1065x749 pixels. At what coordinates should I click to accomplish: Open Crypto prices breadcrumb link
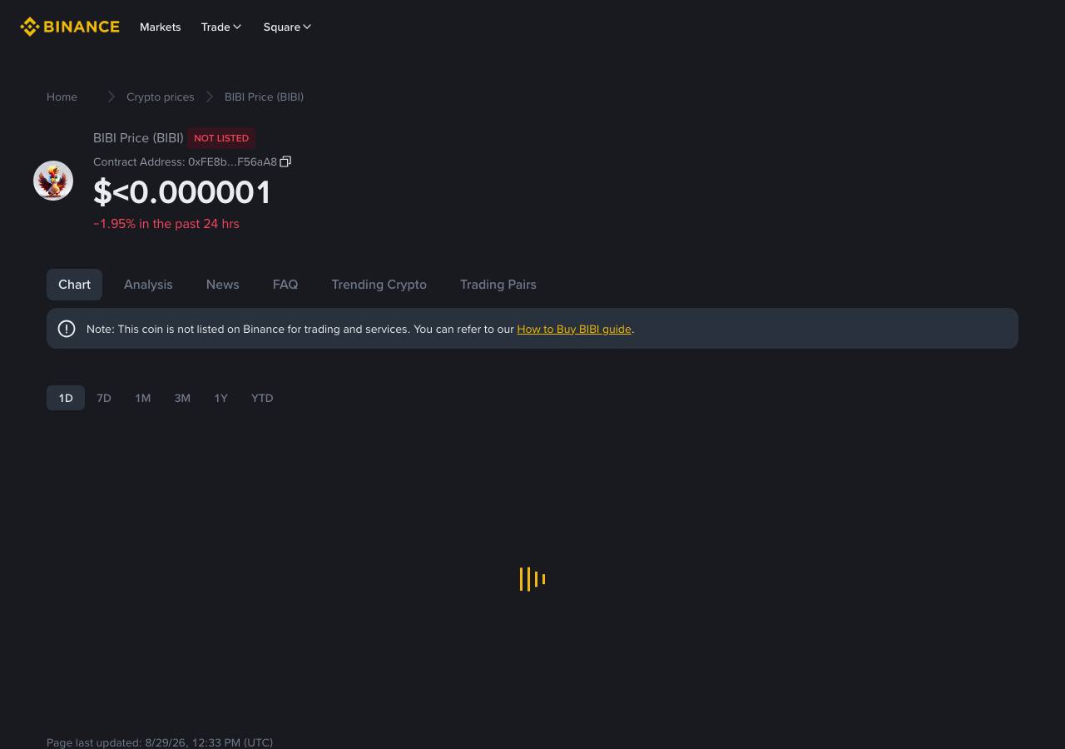pos(161,97)
